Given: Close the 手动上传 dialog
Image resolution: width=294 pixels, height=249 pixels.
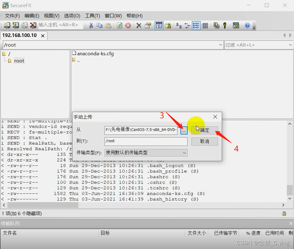Looking at the screenshot, I should tap(215, 117).
